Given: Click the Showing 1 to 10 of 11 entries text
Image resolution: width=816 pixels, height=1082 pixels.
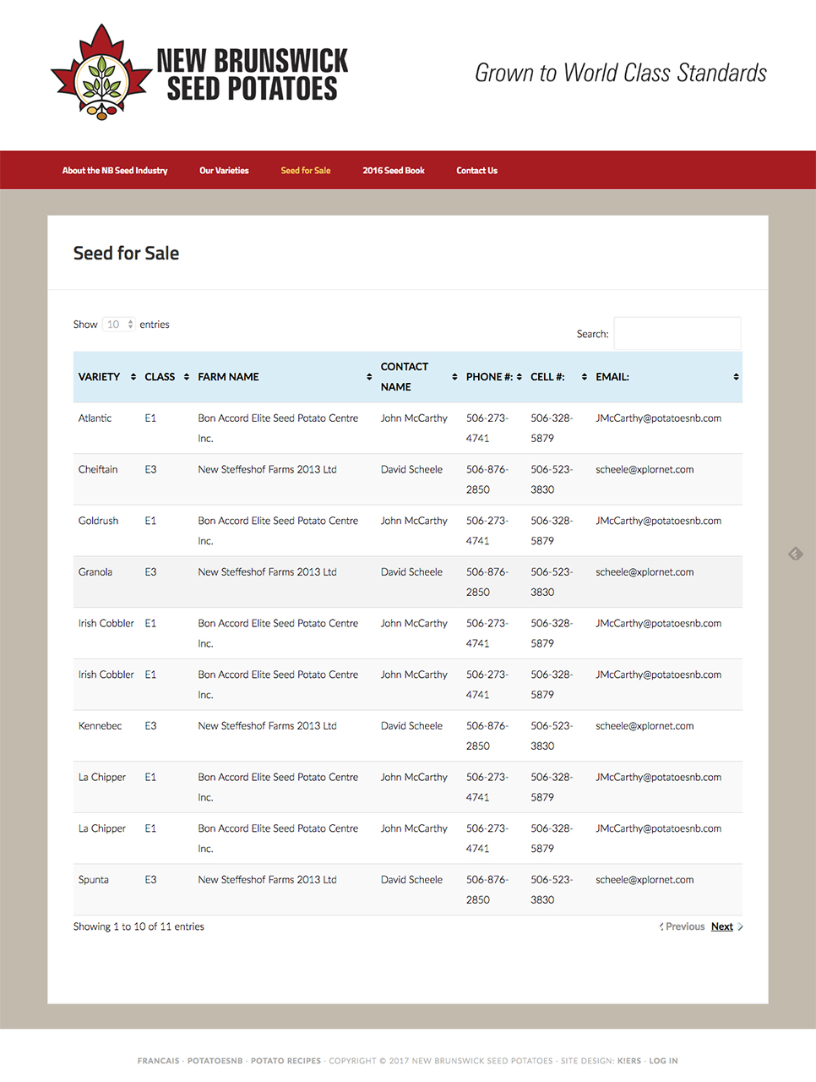Looking at the screenshot, I should pyautogui.click(x=139, y=926).
